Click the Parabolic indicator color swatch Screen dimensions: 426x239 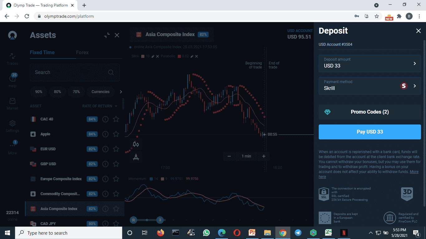click(179, 56)
